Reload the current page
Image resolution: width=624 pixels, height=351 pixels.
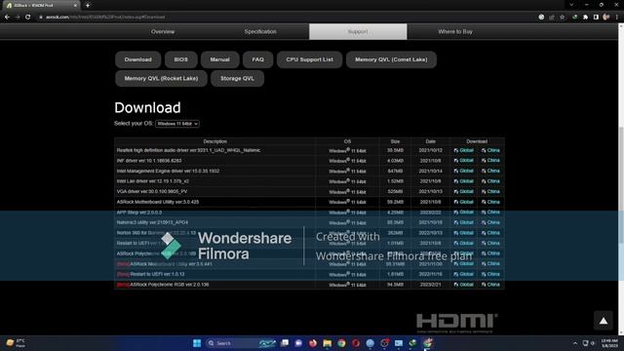point(28,18)
